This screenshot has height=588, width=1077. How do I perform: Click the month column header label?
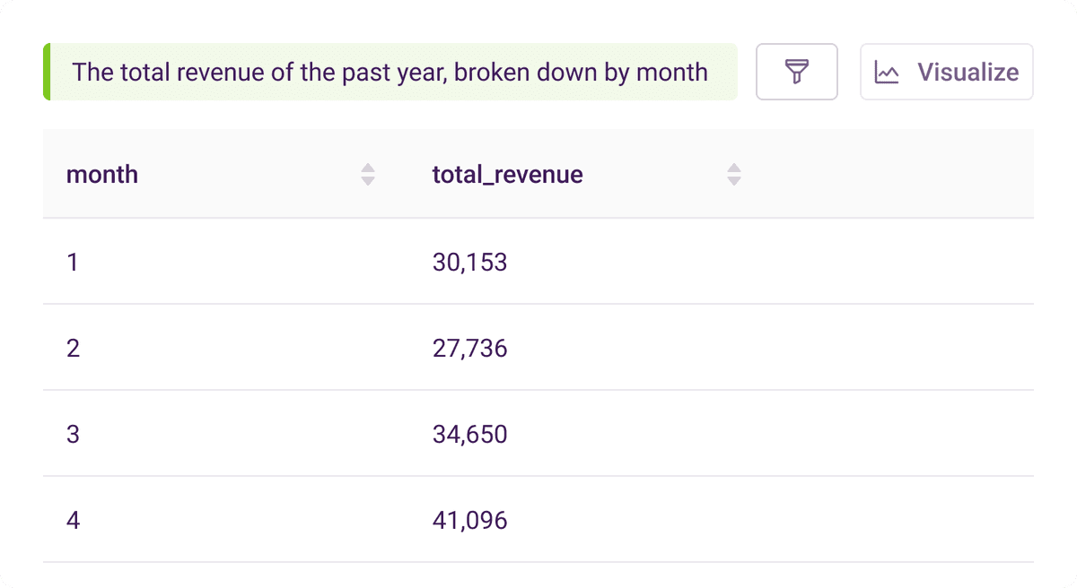(102, 174)
